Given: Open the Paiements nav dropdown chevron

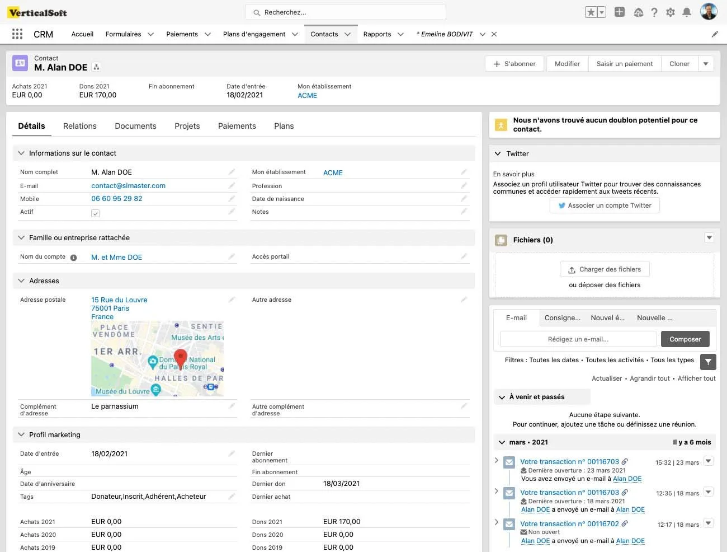Looking at the screenshot, I should [207, 34].
